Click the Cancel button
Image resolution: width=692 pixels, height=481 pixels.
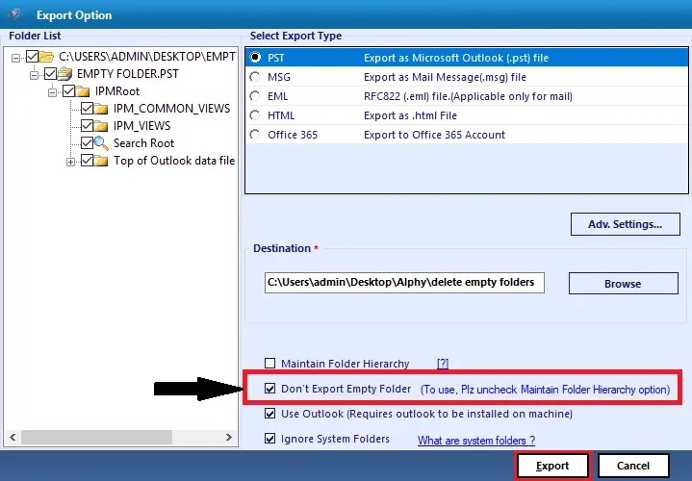(x=633, y=466)
